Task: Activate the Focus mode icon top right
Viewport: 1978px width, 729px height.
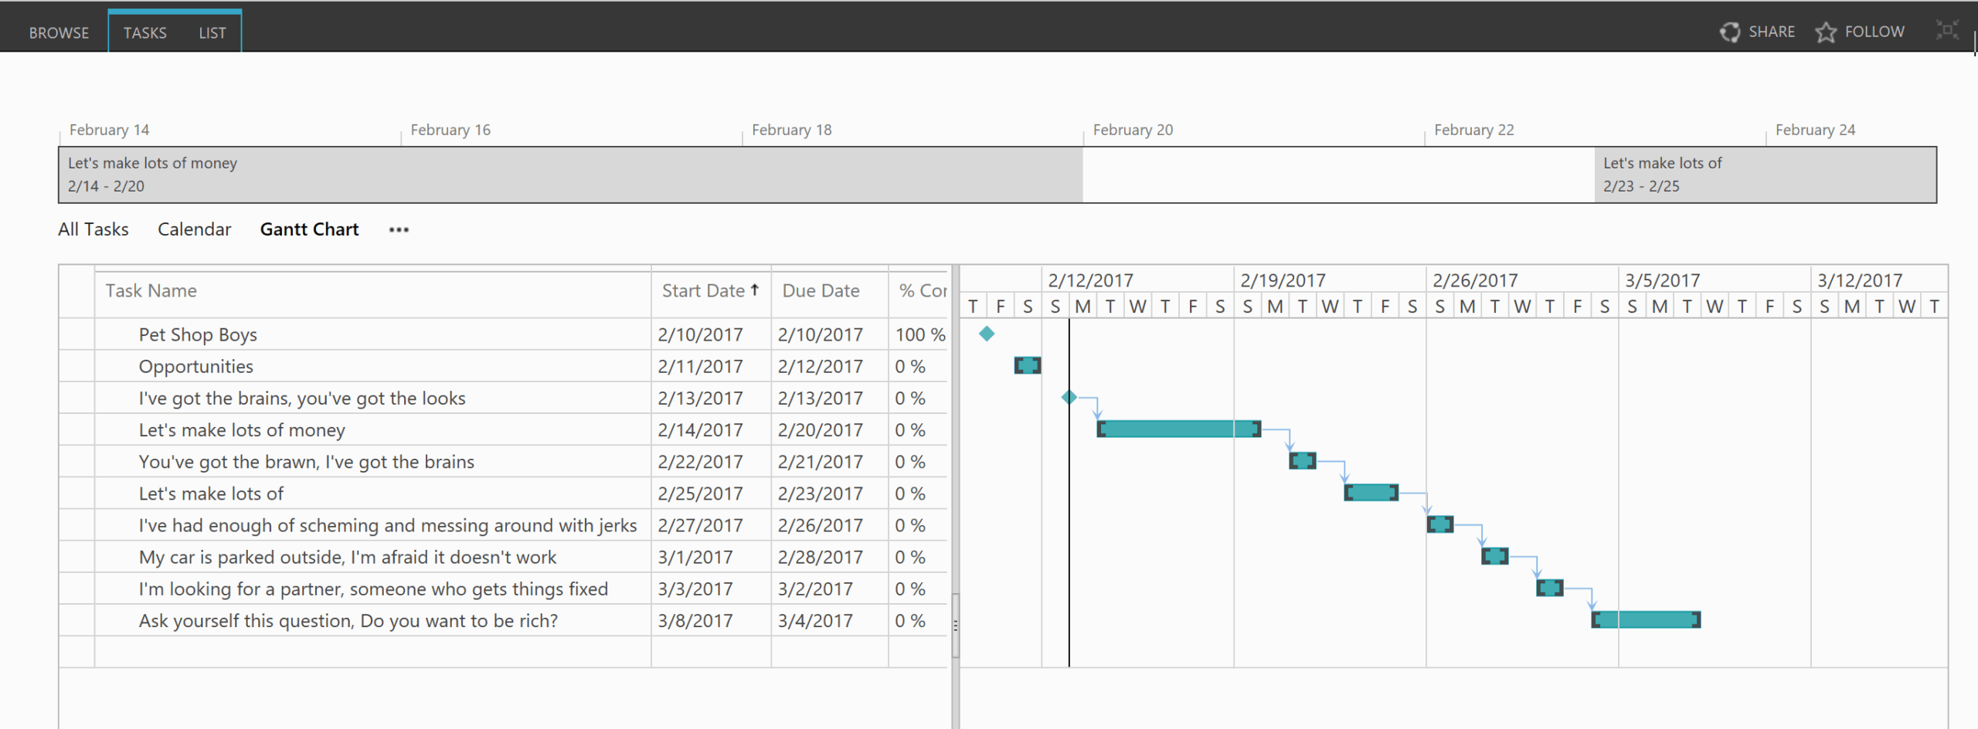Action: (x=1947, y=31)
